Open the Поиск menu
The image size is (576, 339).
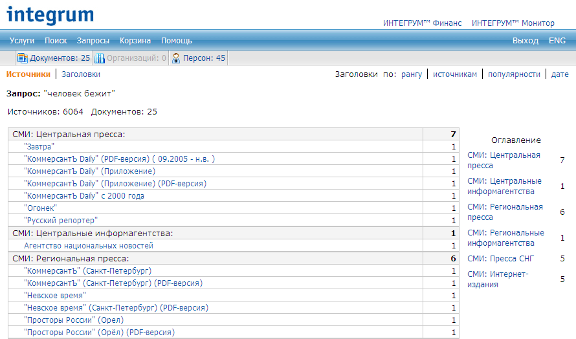pos(56,40)
